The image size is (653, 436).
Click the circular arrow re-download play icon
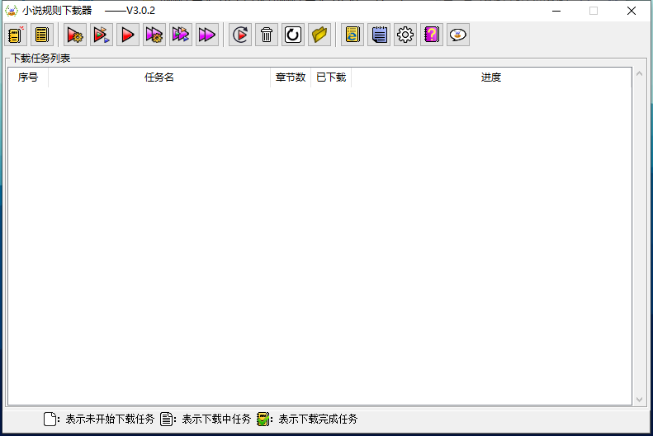click(x=240, y=35)
